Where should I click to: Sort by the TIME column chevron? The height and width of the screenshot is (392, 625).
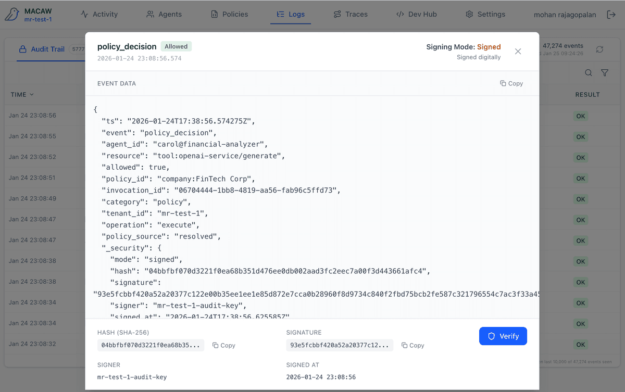32,95
